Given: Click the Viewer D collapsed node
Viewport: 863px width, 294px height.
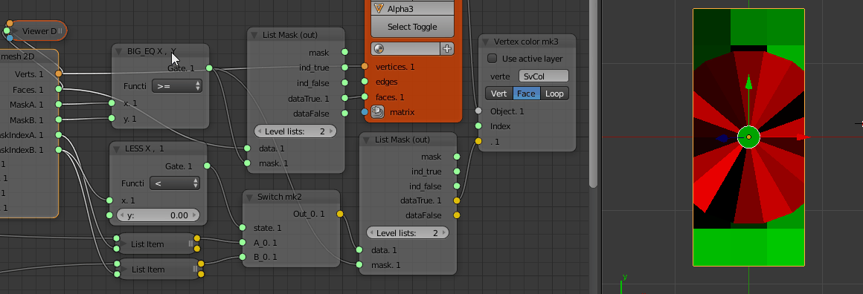Looking at the screenshot, I should click(x=39, y=31).
